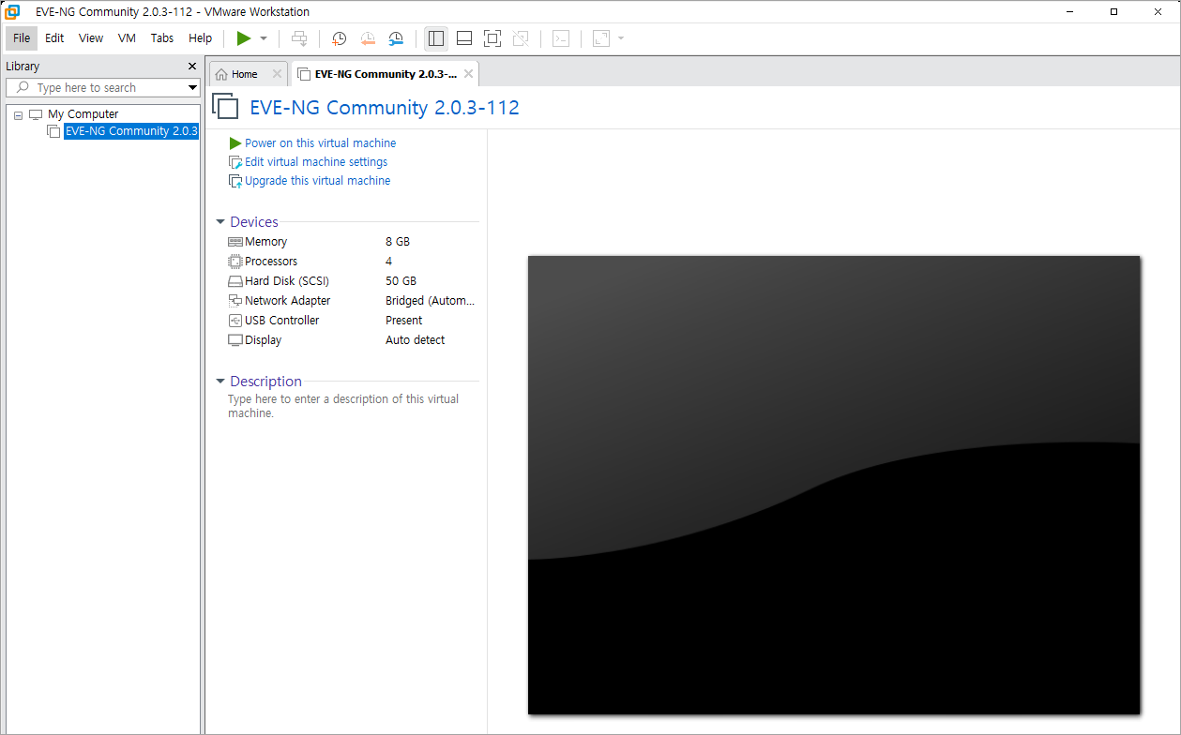
Task: Click the Unity mode toolbar icon
Action: coord(521,38)
